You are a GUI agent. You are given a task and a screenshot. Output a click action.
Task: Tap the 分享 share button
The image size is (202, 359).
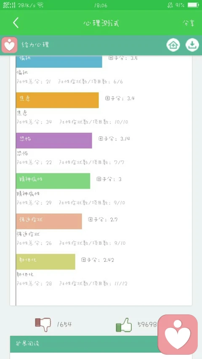click(189, 23)
